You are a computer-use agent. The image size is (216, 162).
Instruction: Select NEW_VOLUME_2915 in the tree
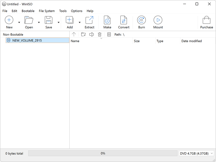pyautogui.click(x=27, y=40)
